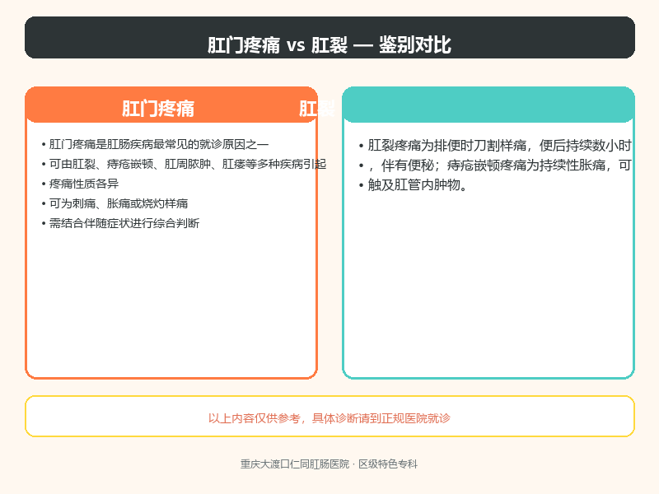Select the line about 痔疮嵌顿疼痛为持续性胀痛
The image size is (659, 494).
pos(496,165)
